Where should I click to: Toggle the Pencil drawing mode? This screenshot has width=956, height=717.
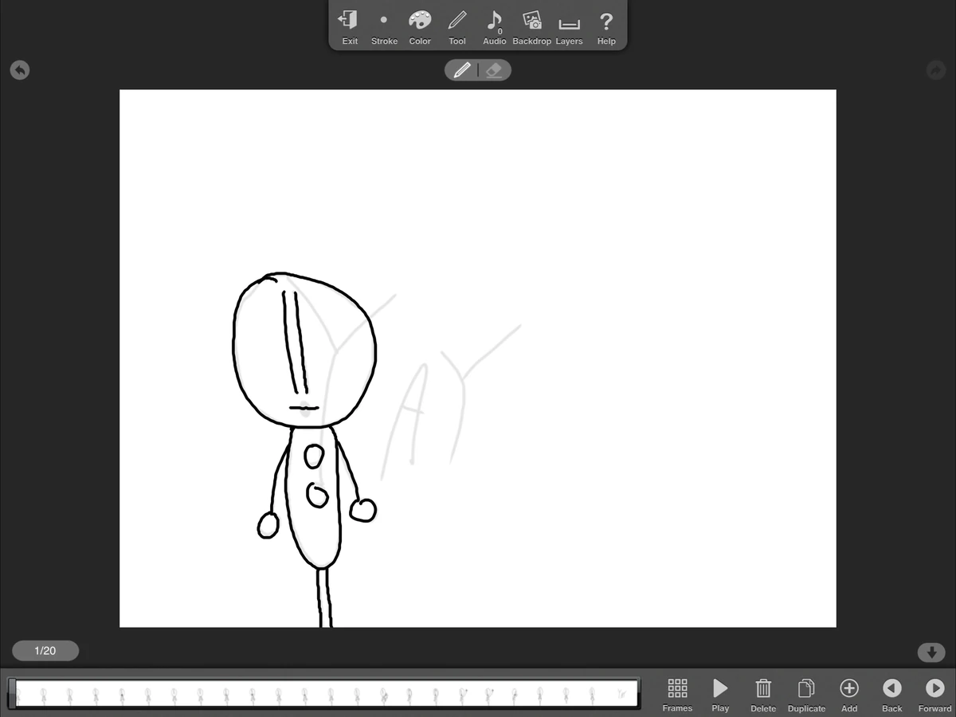[x=460, y=70]
